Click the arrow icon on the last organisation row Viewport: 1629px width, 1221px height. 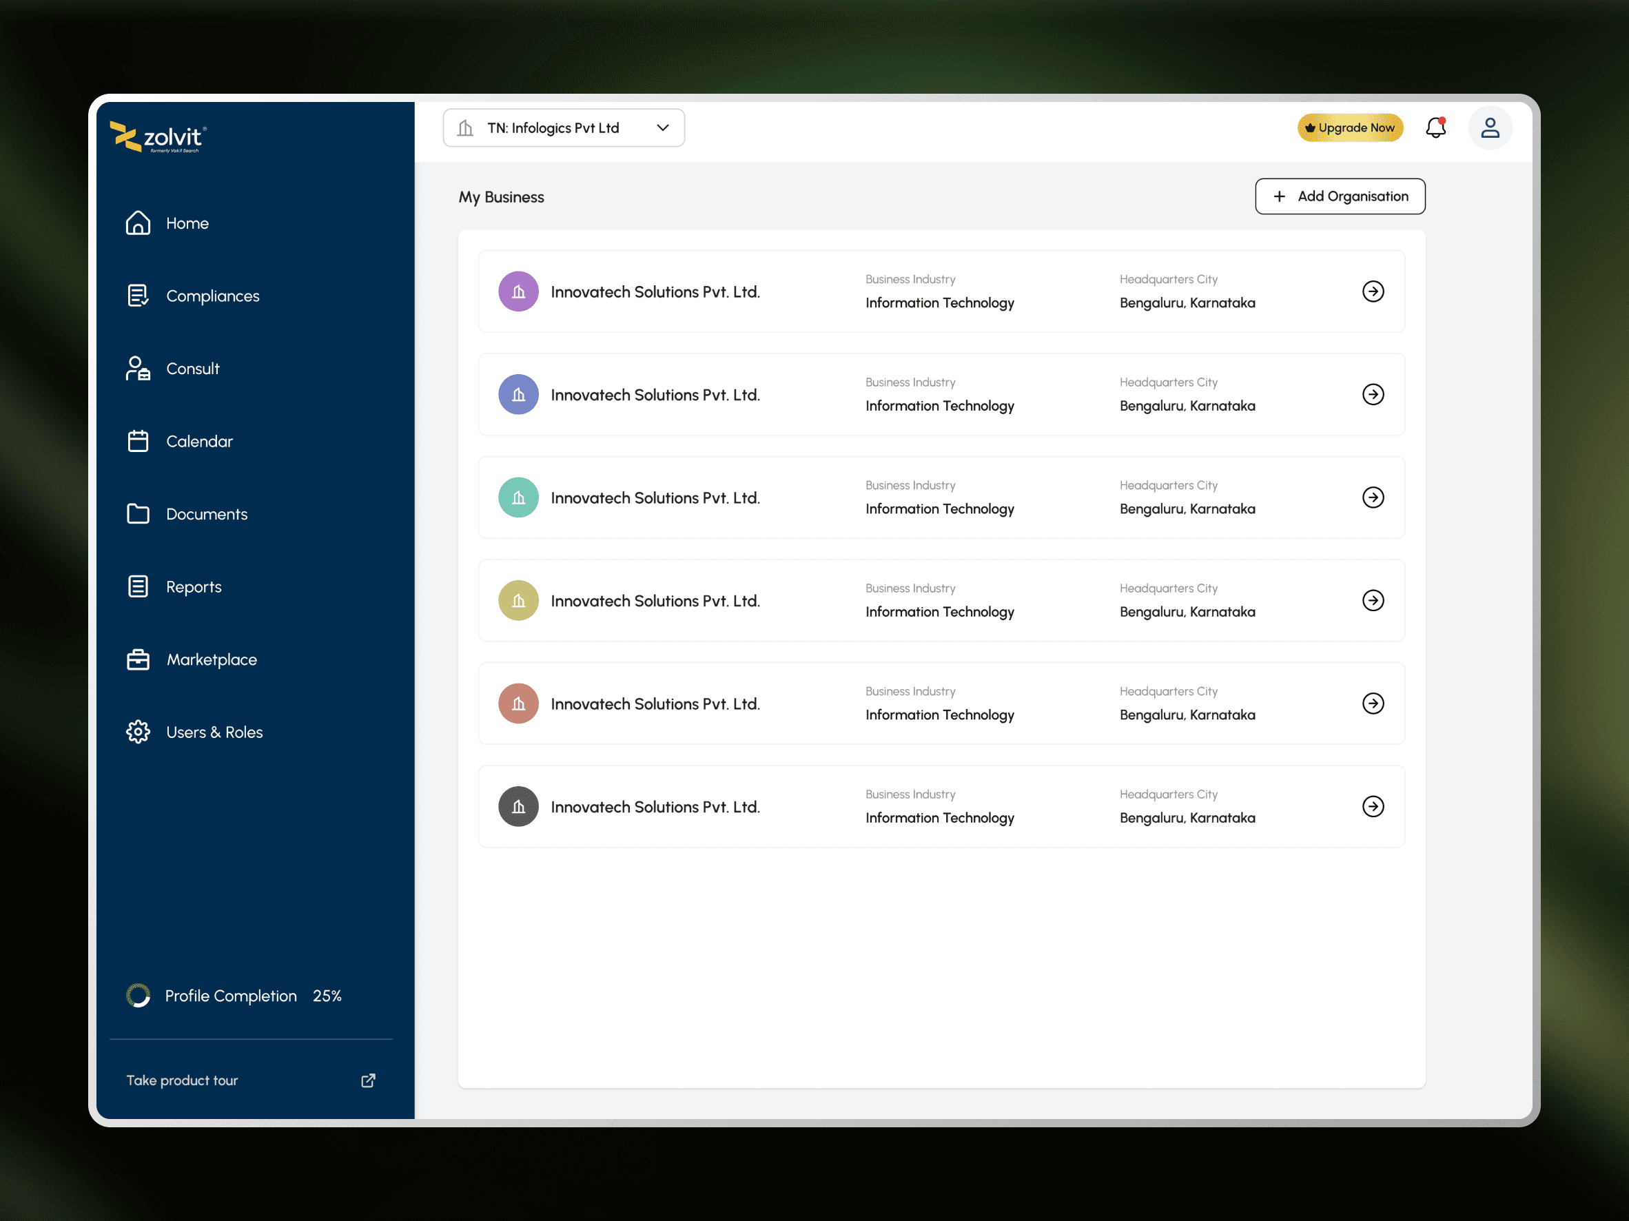(x=1373, y=806)
